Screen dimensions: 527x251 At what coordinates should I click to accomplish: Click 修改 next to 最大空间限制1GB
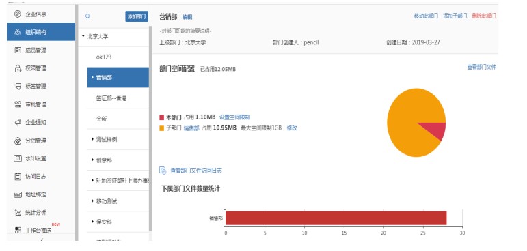(x=292, y=128)
